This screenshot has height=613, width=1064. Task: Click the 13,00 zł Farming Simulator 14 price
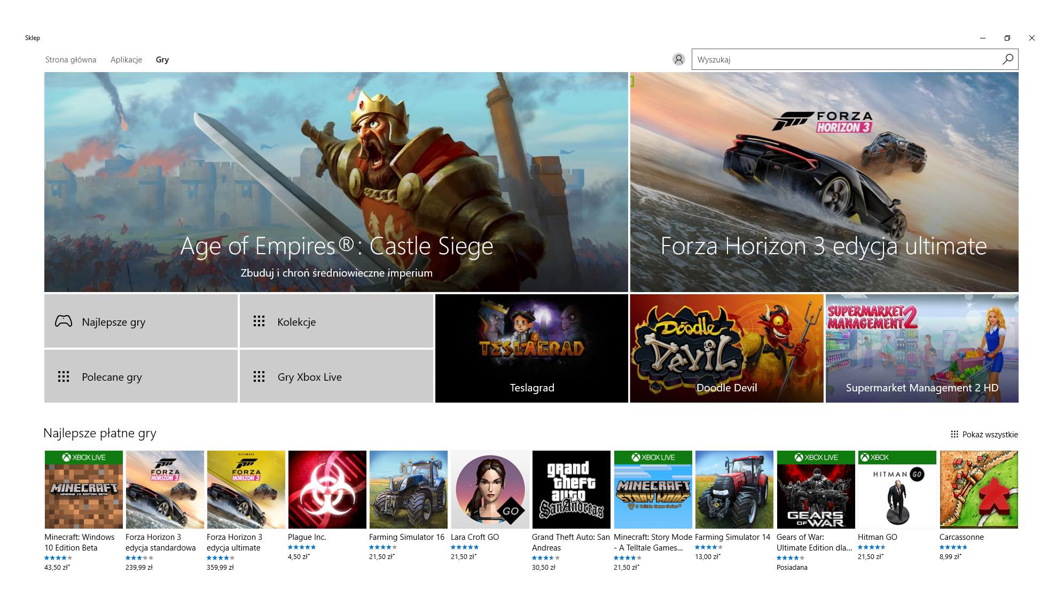coord(708,557)
